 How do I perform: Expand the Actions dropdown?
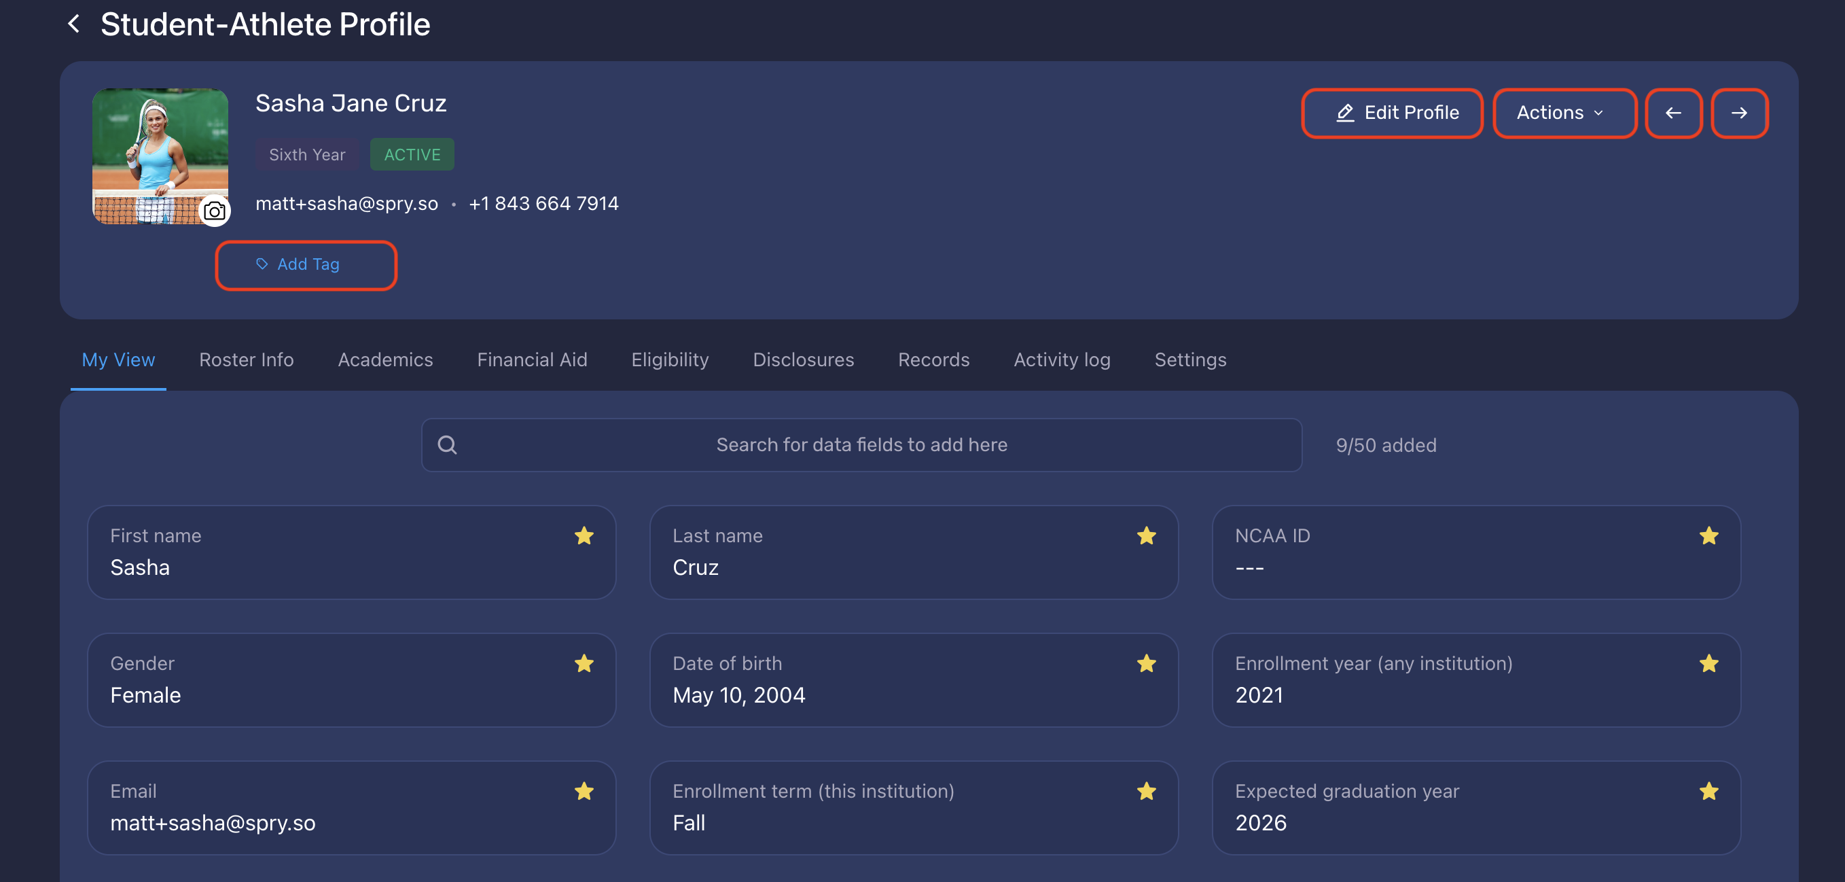pos(1564,113)
